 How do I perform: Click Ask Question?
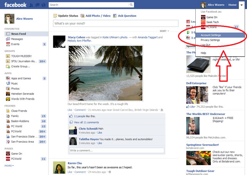click(x=125, y=16)
